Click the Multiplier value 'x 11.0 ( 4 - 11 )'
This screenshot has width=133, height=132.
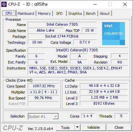tap(43, 92)
